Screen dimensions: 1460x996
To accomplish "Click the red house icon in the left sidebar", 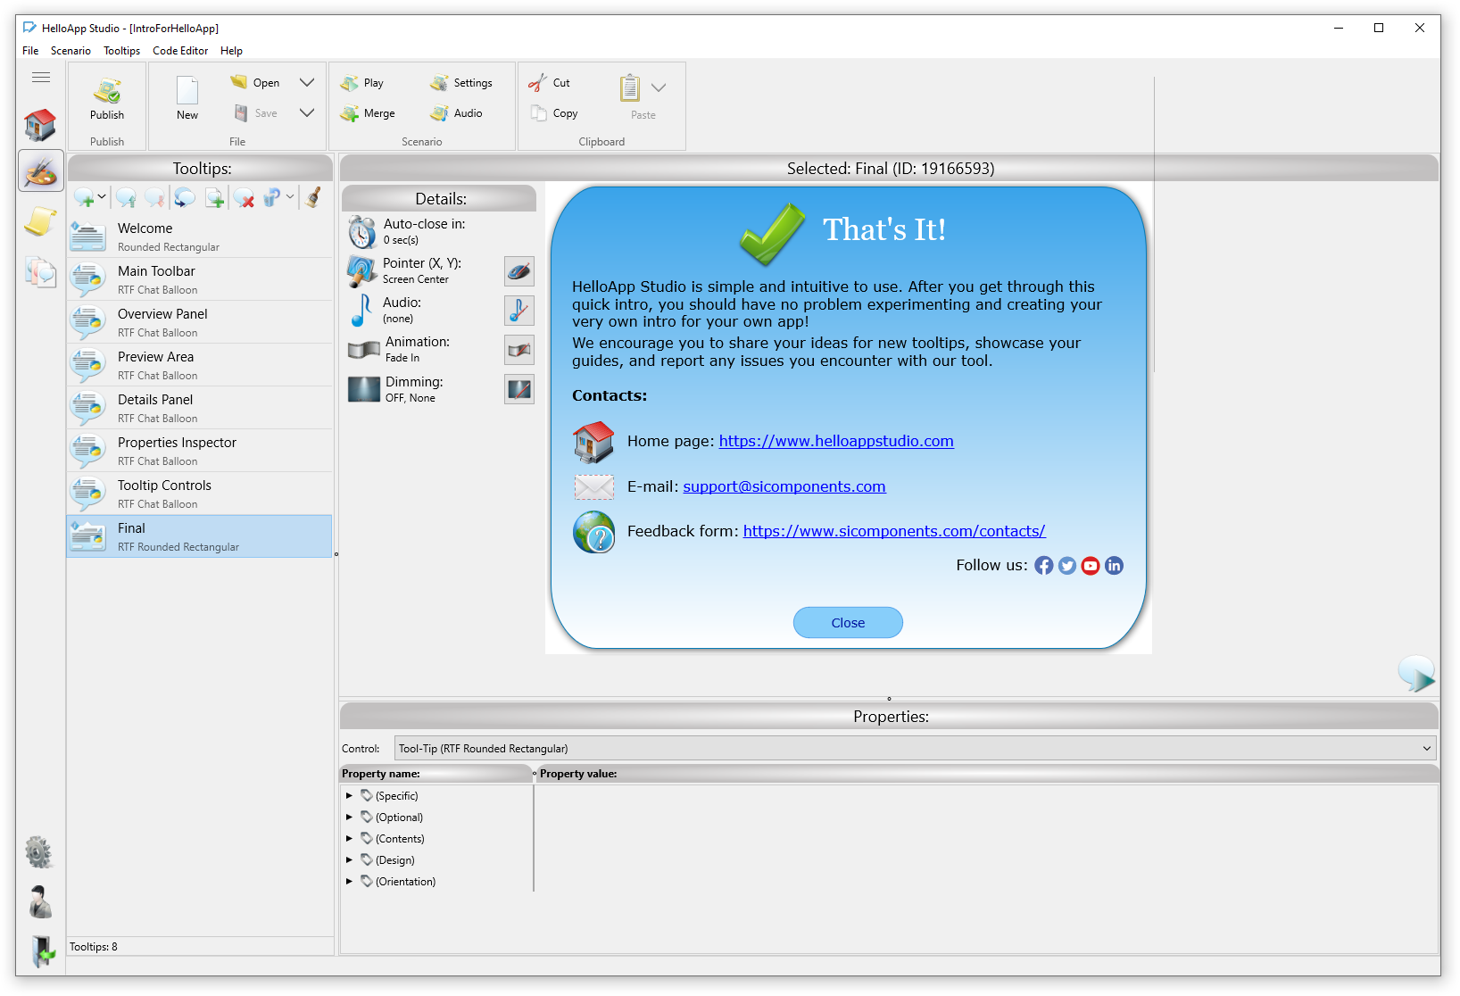I will (40, 125).
